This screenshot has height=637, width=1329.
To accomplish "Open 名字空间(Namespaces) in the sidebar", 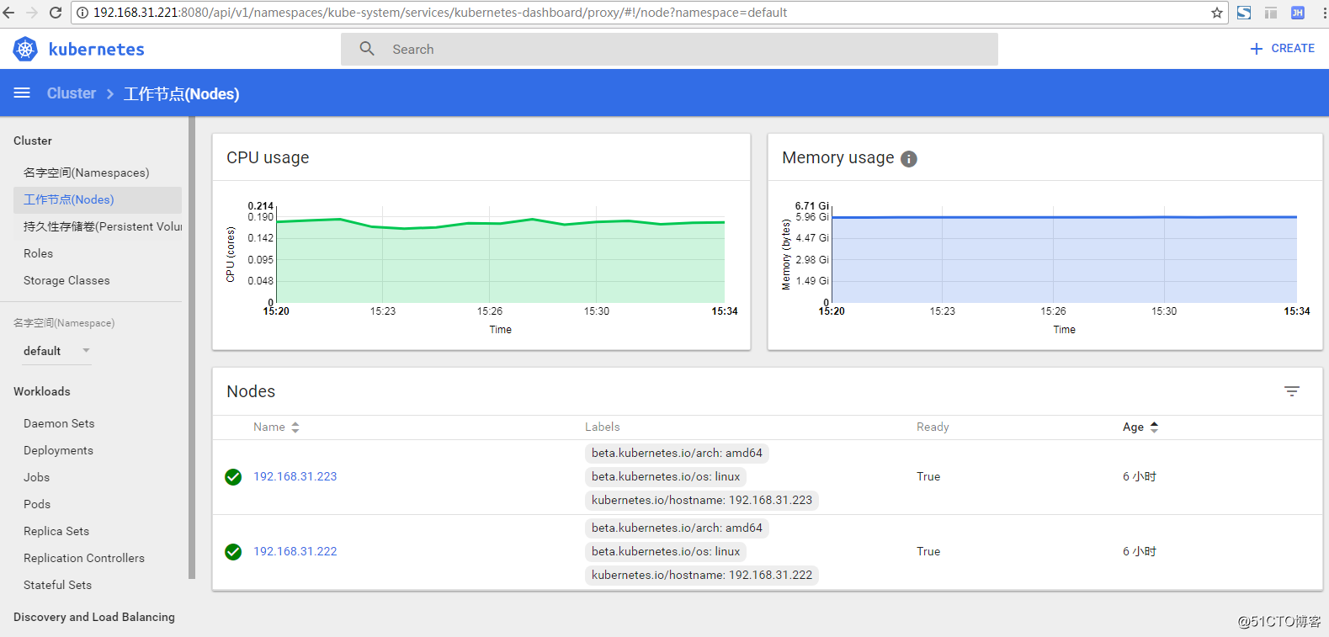I will coord(87,173).
